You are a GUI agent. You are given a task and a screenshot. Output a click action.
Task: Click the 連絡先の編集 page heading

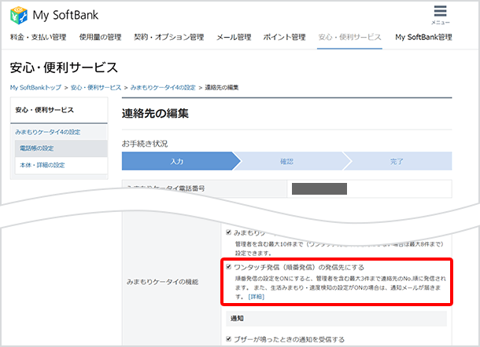(155, 113)
